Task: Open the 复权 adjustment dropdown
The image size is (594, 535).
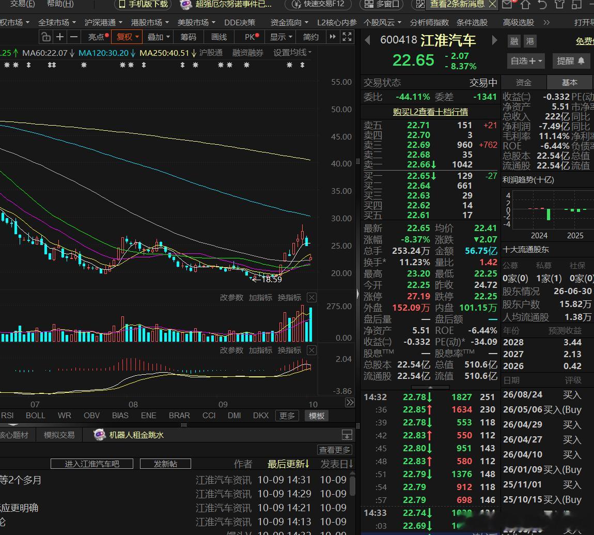Action: pos(127,37)
